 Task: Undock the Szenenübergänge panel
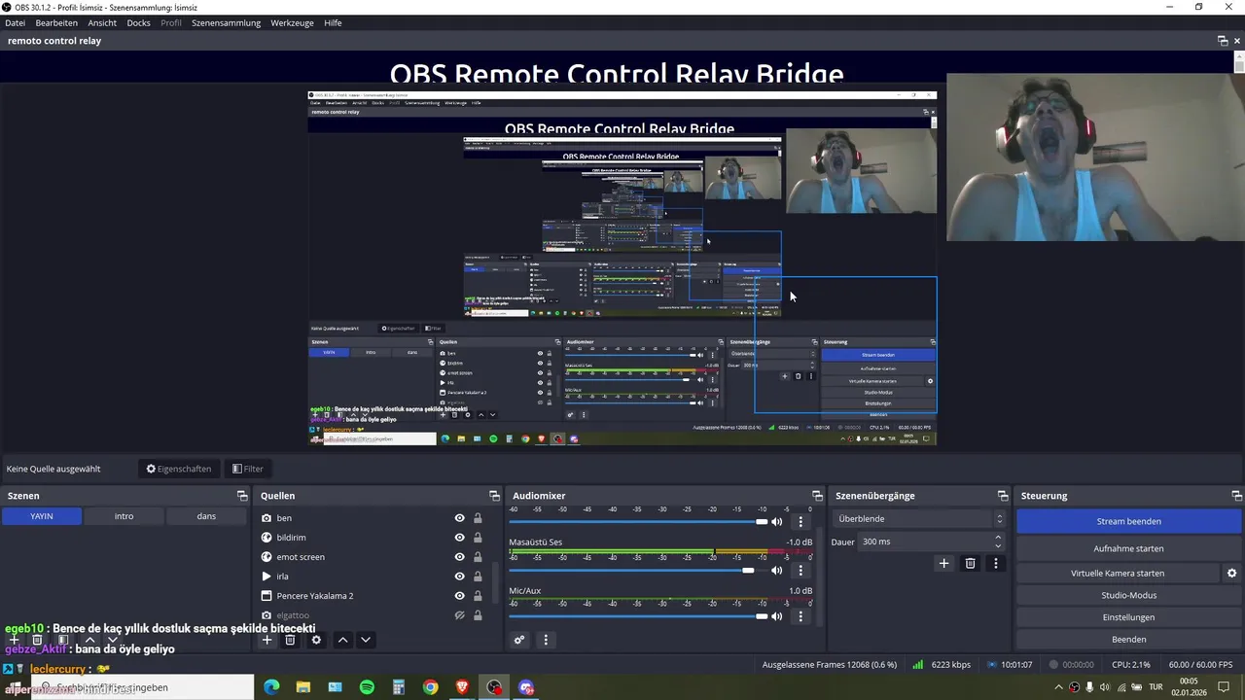[1003, 496]
